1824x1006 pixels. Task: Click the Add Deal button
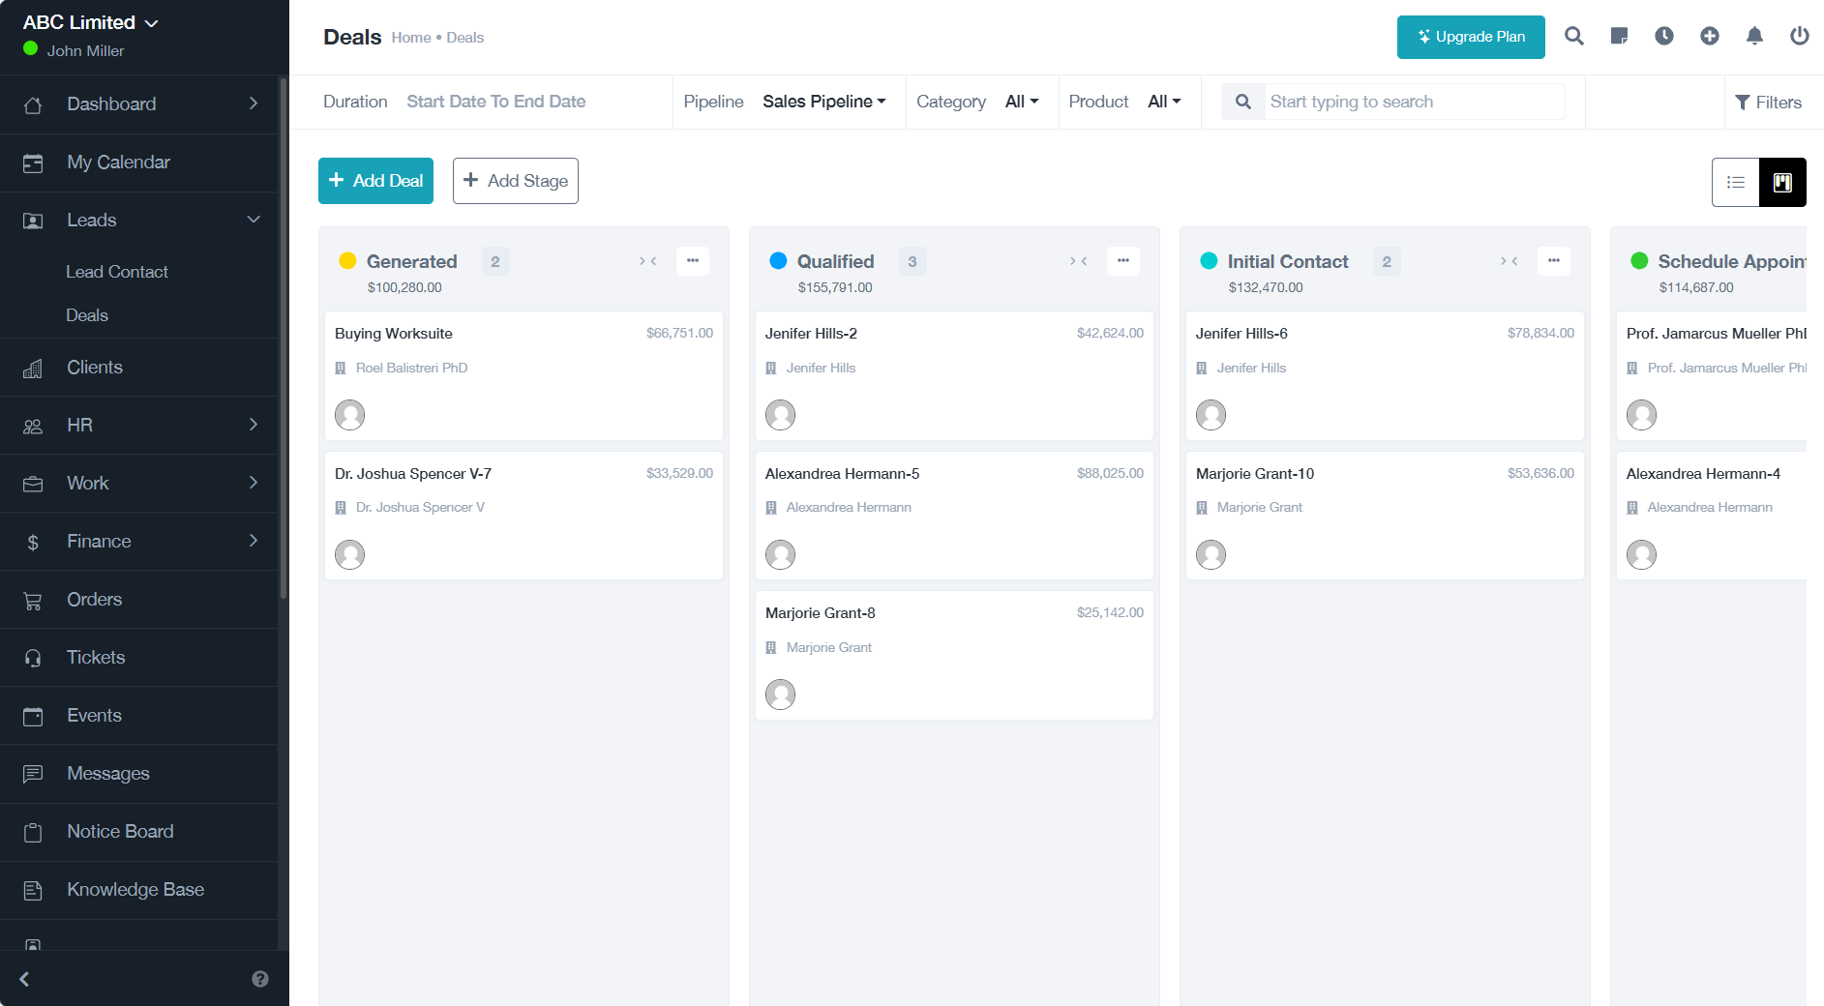coord(375,181)
